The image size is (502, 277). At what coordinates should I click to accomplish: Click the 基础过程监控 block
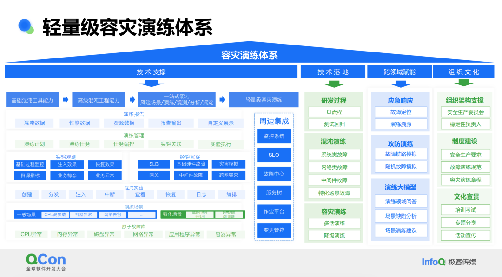tap(30, 165)
